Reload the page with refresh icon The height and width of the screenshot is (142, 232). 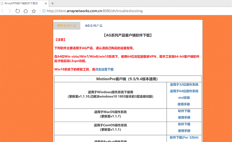[x=18, y=11]
